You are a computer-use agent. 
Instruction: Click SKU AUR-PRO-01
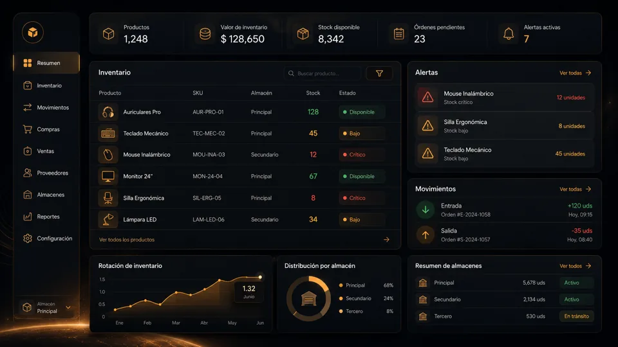tap(208, 112)
